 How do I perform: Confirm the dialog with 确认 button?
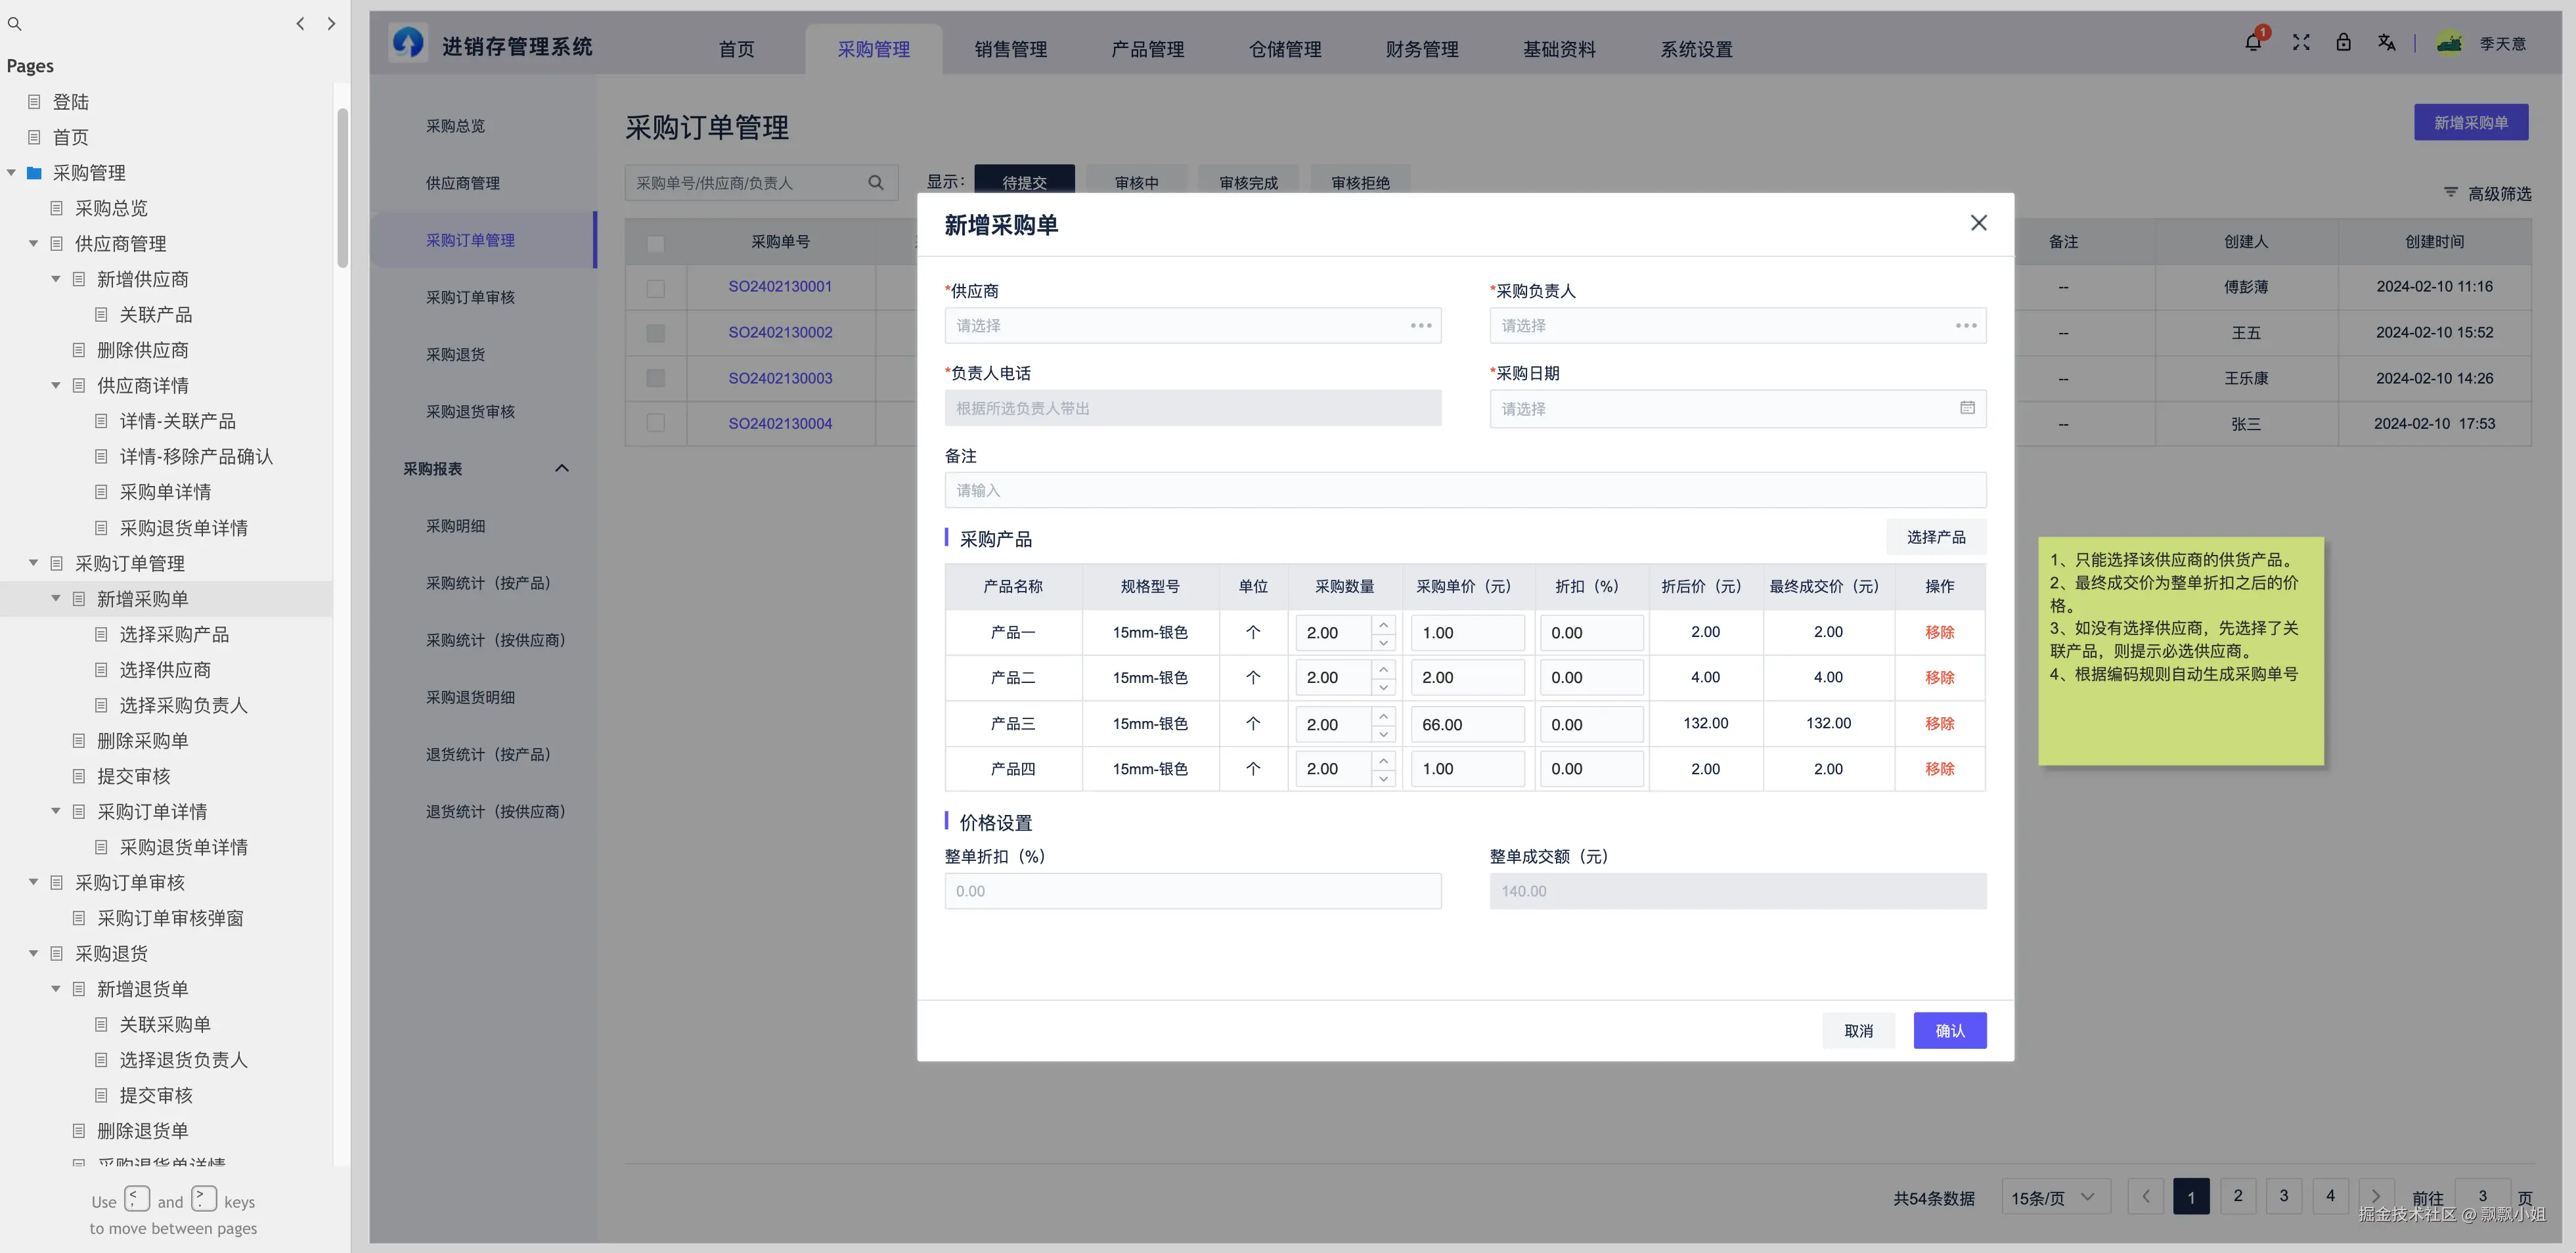[x=1950, y=1030]
